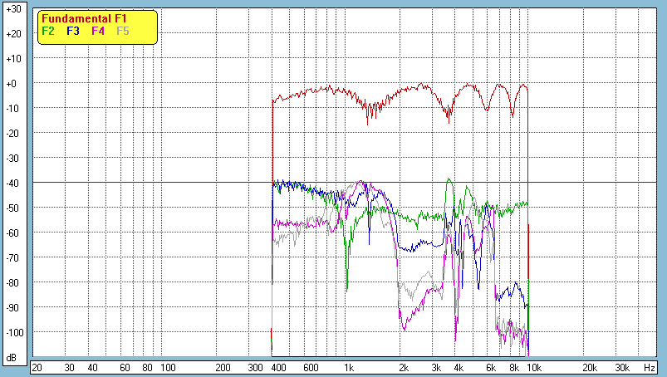Click the +30 level axis label
The width and height of the screenshot is (667, 377).
[x=12, y=9]
